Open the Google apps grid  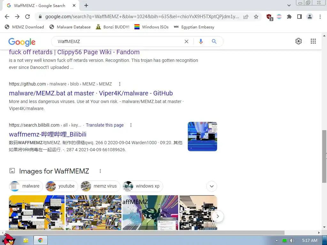click(x=313, y=41)
